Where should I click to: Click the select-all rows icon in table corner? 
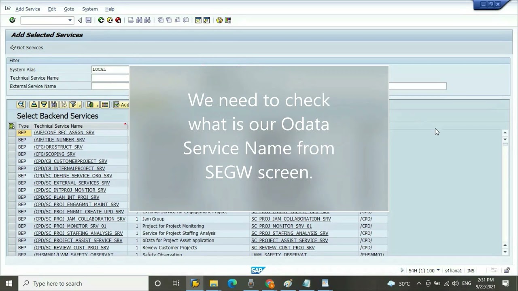[x=12, y=126]
